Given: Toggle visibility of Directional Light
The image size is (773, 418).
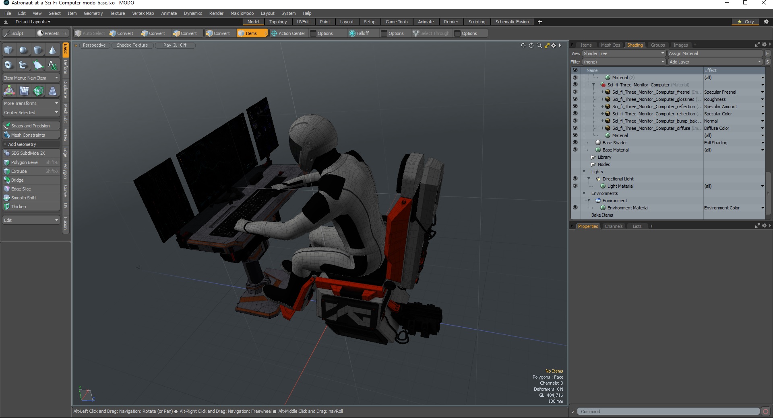Looking at the screenshot, I should click(575, 179).
